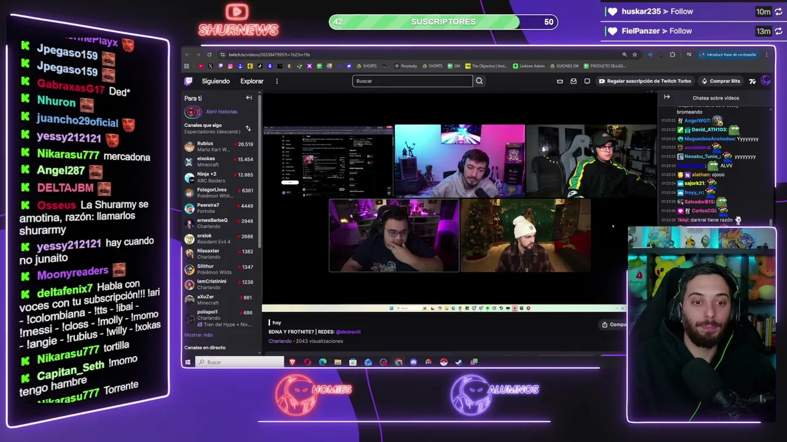Open Ninja +2 channel in sidebar
This screenshot has height=442, width=787.
219,177
